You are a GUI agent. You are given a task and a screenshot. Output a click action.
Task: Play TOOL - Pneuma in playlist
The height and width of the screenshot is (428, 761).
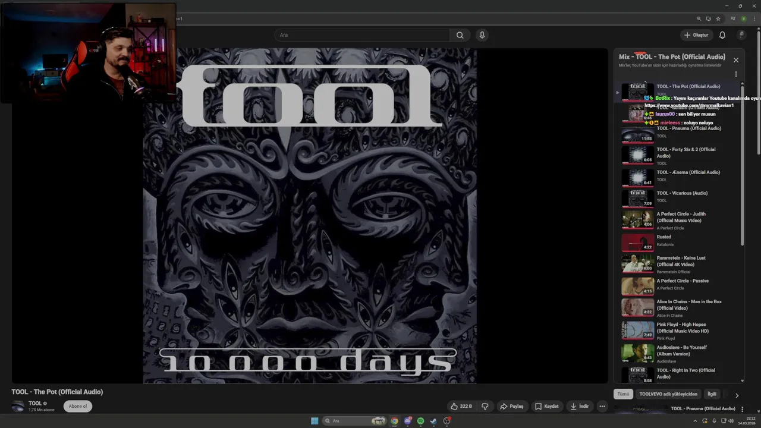point(678,134)
